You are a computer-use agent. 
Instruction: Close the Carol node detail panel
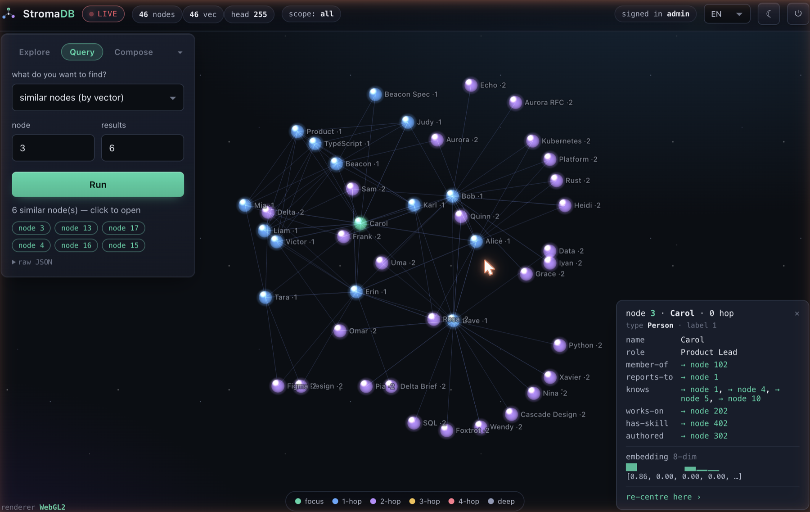coord(797,313)
